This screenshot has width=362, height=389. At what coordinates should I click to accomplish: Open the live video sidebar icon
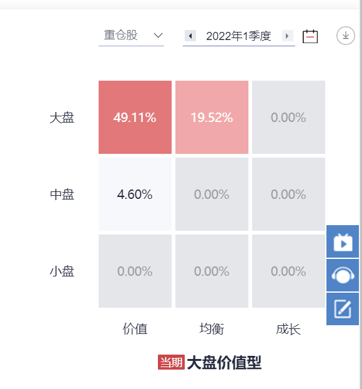point(343,241)
